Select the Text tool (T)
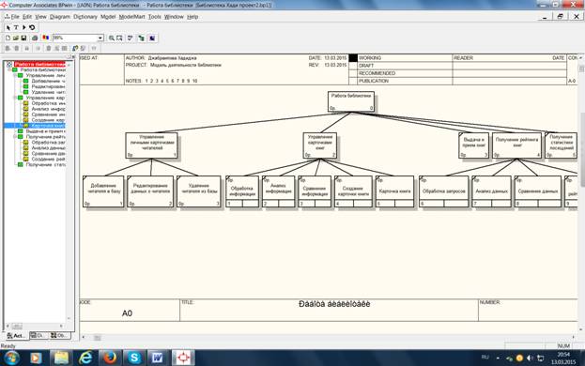This screenshot has width=585, height=366. click(16, 27)
